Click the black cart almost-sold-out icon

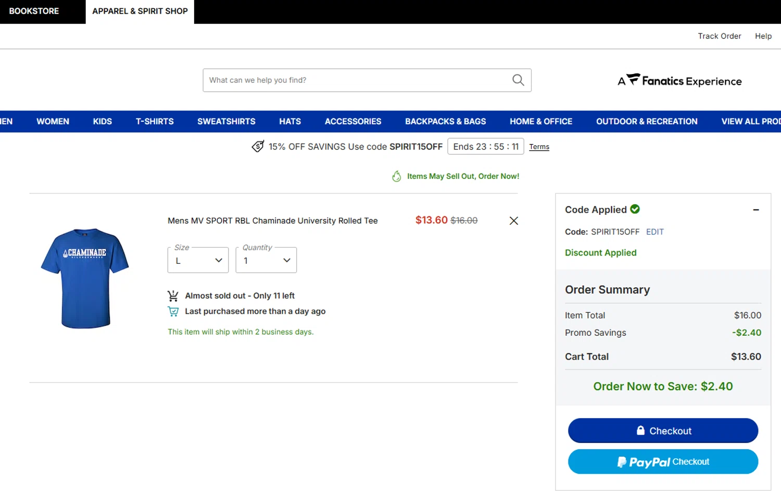(x=173, y=296)
